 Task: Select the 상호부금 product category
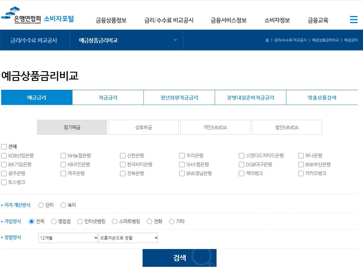[x=143, y=127]
